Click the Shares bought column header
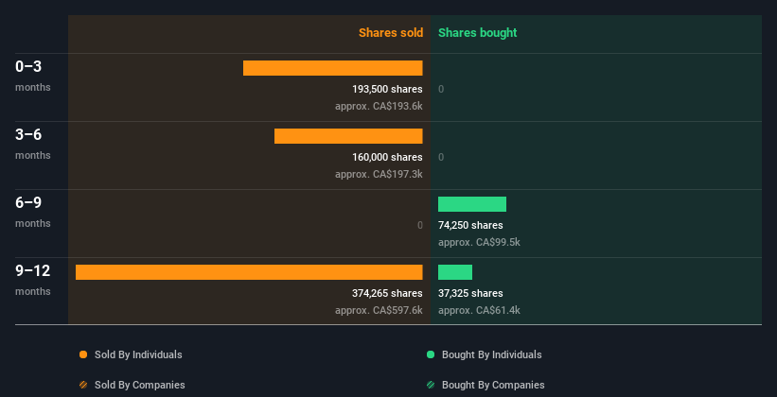This screenshot has height=397, width=777. 477,33
